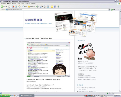The image size is (121, 97).
Task: Click the Stop loading icon (red X)
Action: (13, 7)
